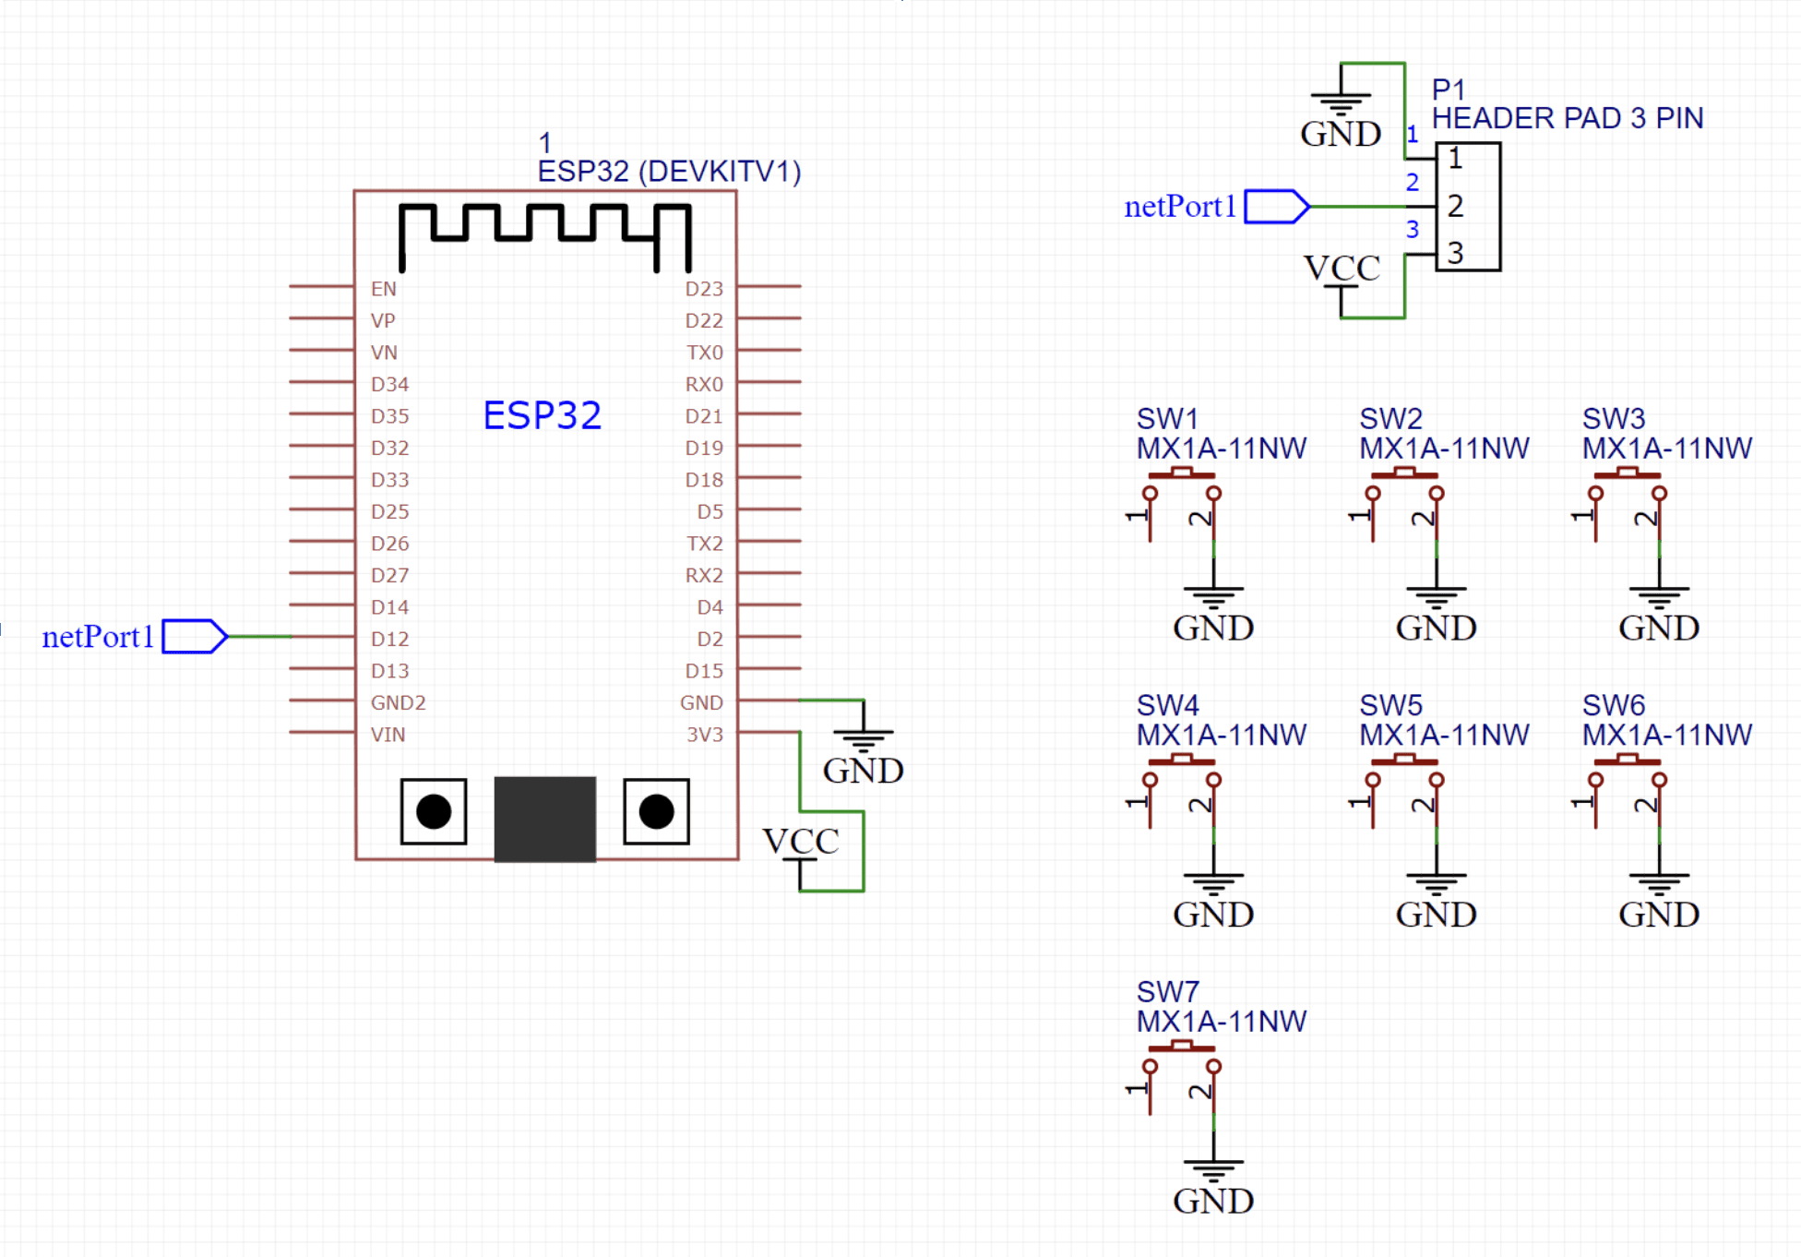
Task: Select the ESP32 DEVKITV1 component title
Action: [669, 172]
